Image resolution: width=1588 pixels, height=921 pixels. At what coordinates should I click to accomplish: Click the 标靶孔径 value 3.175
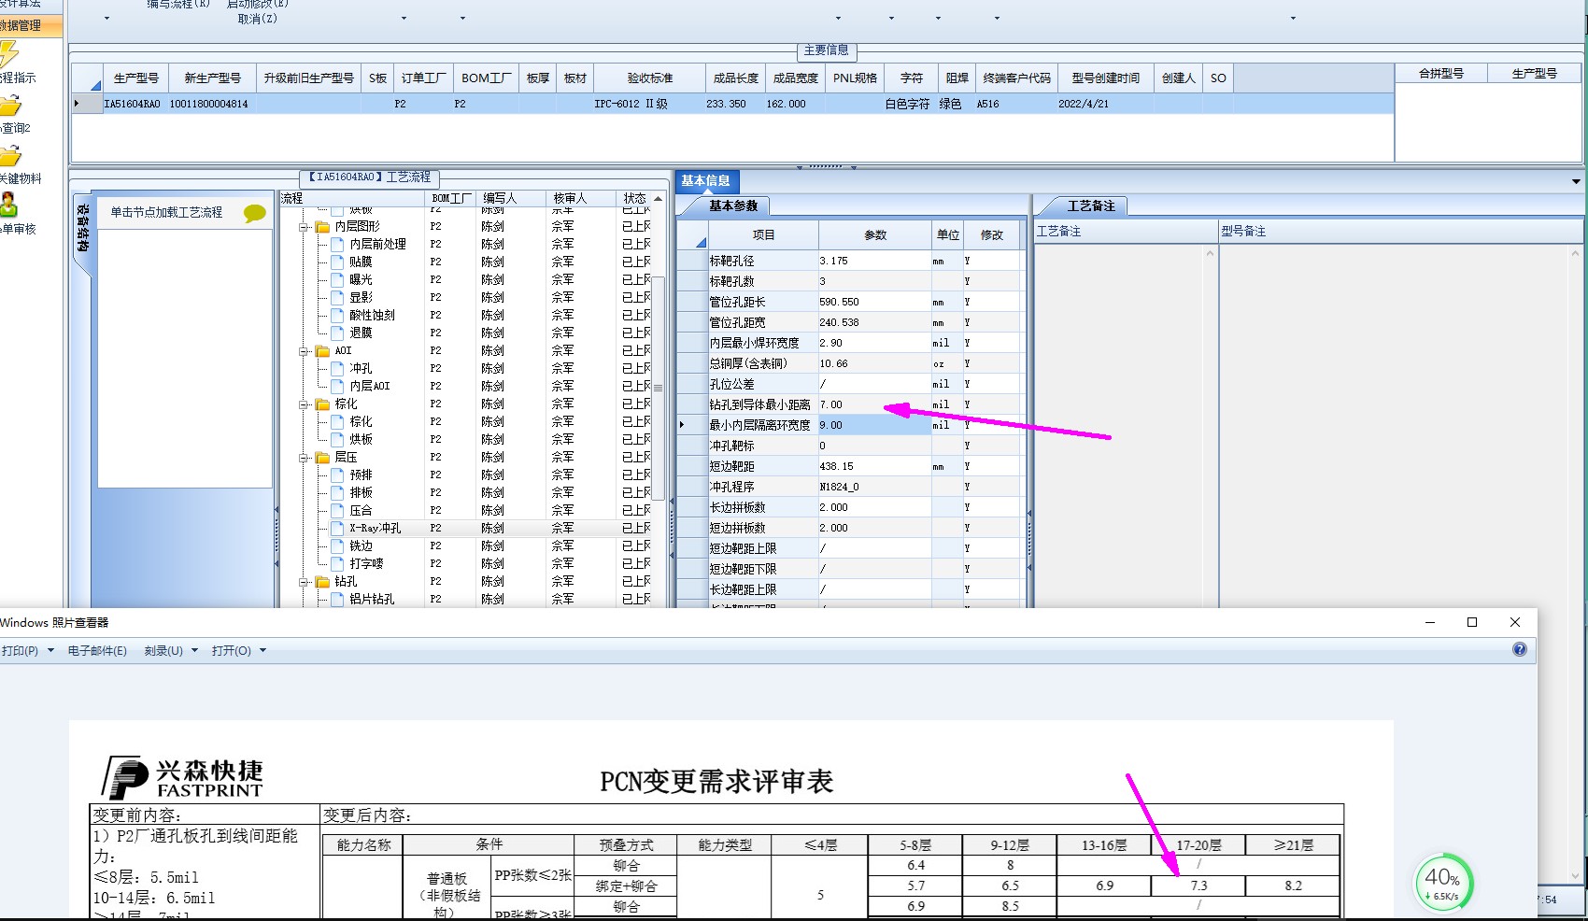click(x=874, y=261)
